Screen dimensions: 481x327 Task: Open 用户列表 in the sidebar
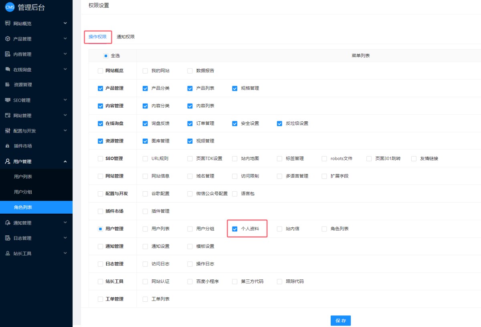tap(23, 177)
